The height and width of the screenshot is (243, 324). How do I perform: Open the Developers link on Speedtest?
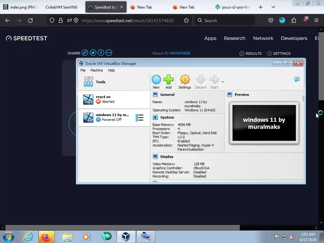pyautogui.click(x=294, y=38)
